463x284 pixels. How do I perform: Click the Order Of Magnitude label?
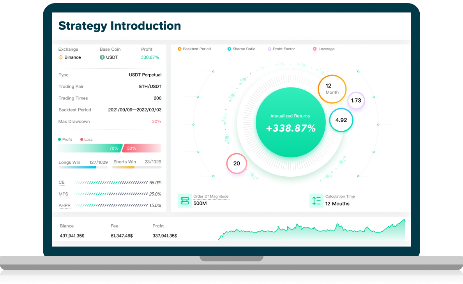211,196
